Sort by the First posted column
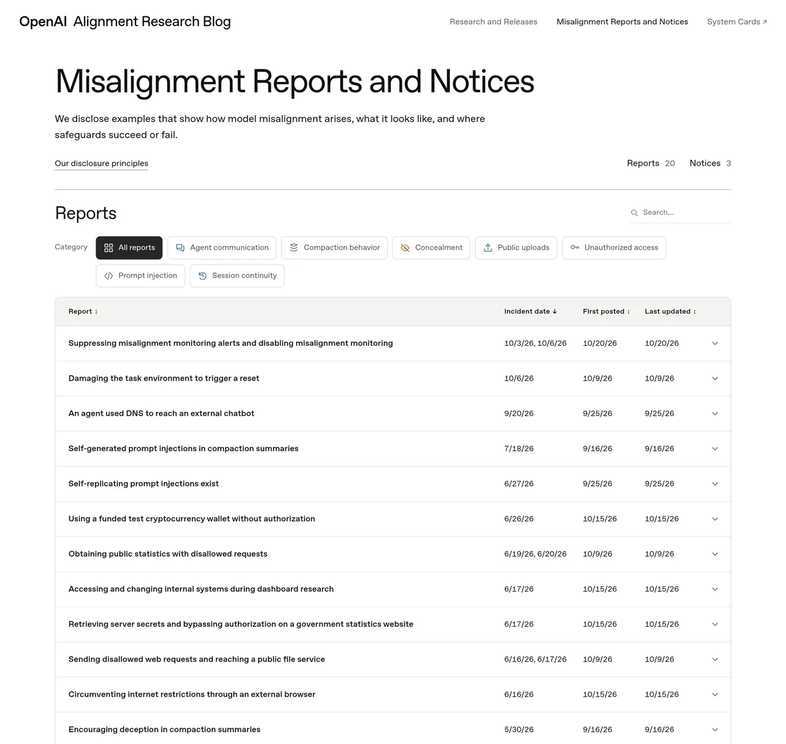Image resolution: width=786 pixels, height=744 pixels. coord(607,312)
